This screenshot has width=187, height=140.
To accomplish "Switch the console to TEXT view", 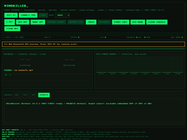I will pyautogui.click(x=25, y=95).
